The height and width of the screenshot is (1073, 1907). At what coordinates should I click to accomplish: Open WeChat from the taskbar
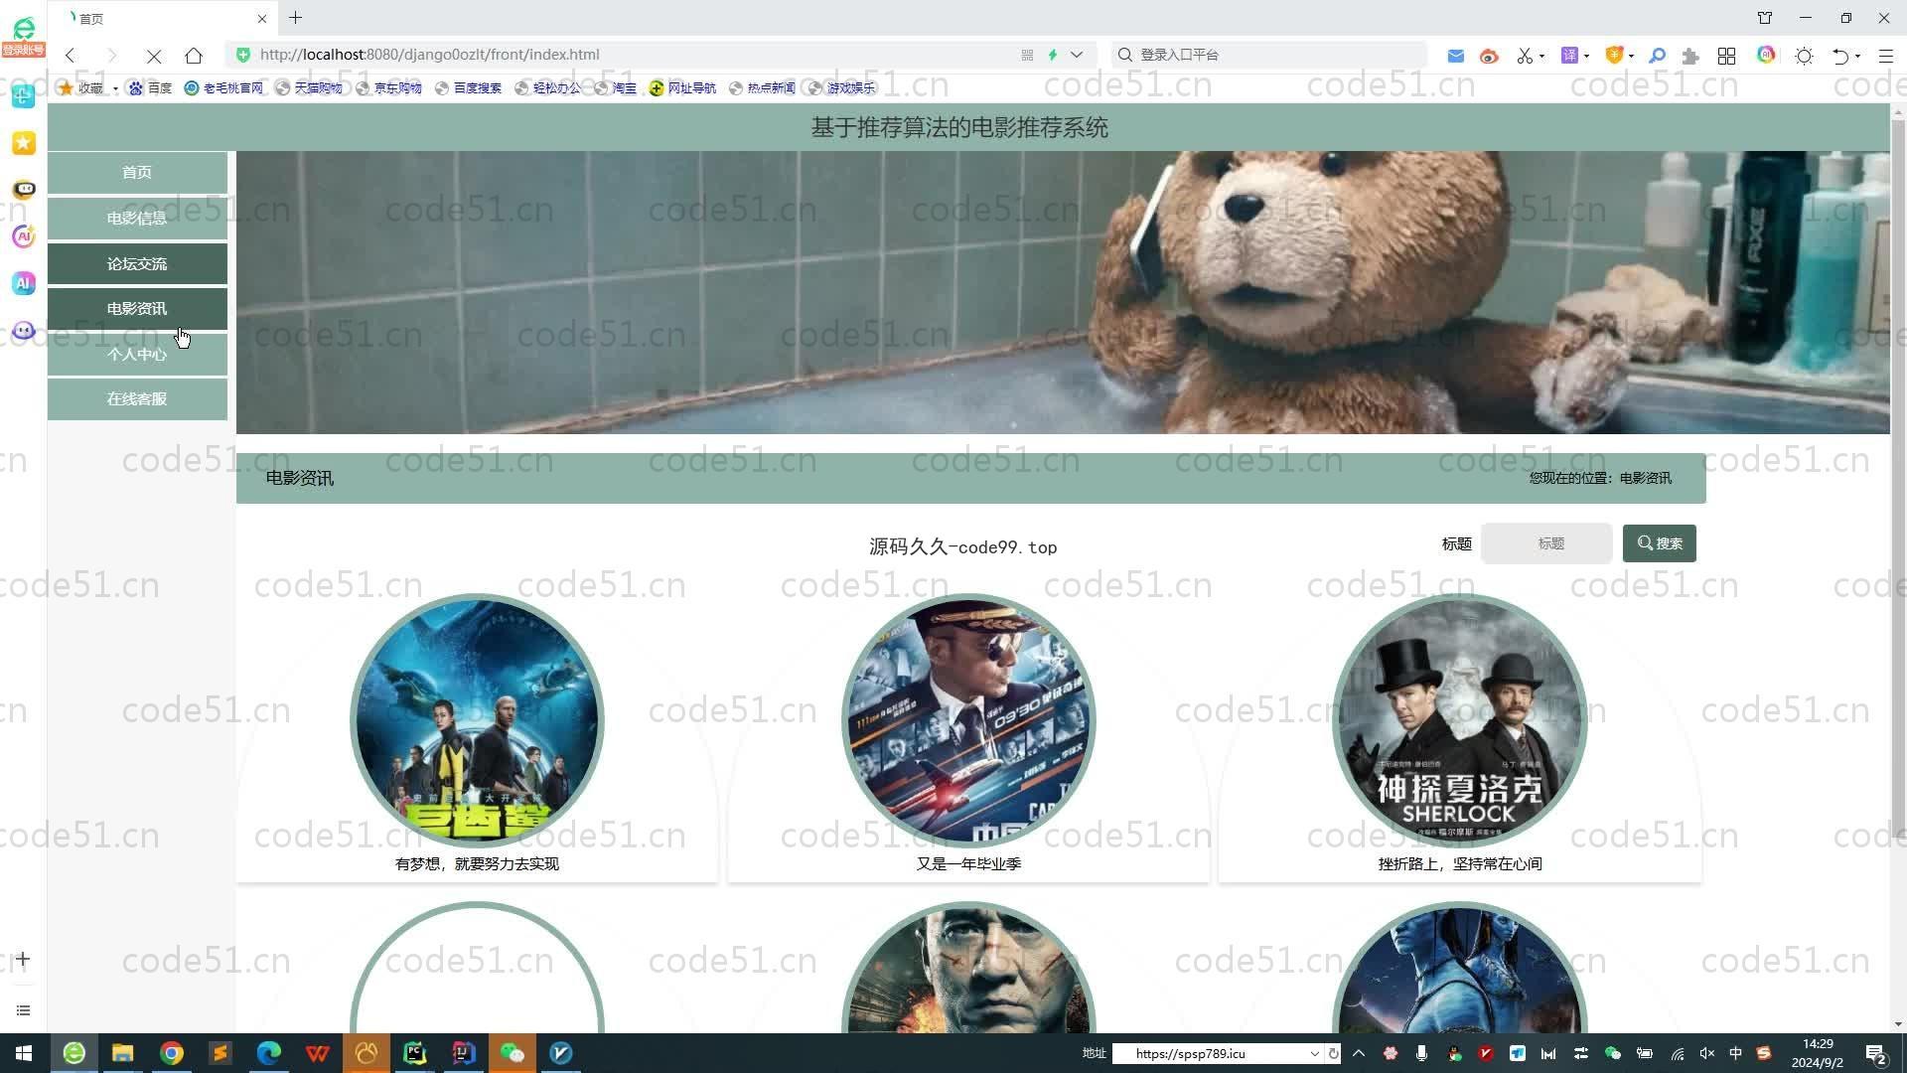point(513,1053)
